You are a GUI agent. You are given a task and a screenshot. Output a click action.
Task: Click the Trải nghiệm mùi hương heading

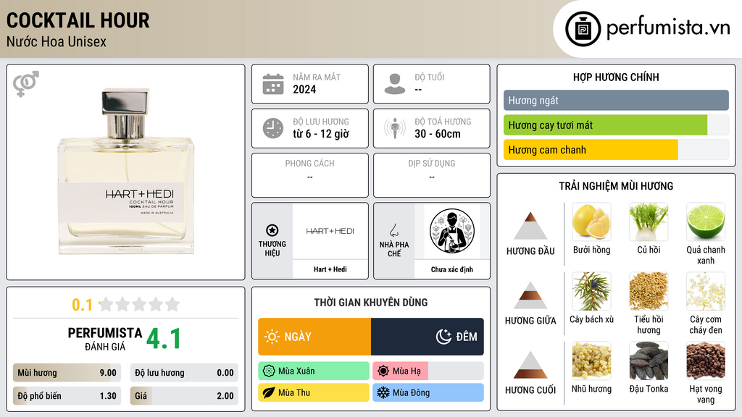[616, 186]
